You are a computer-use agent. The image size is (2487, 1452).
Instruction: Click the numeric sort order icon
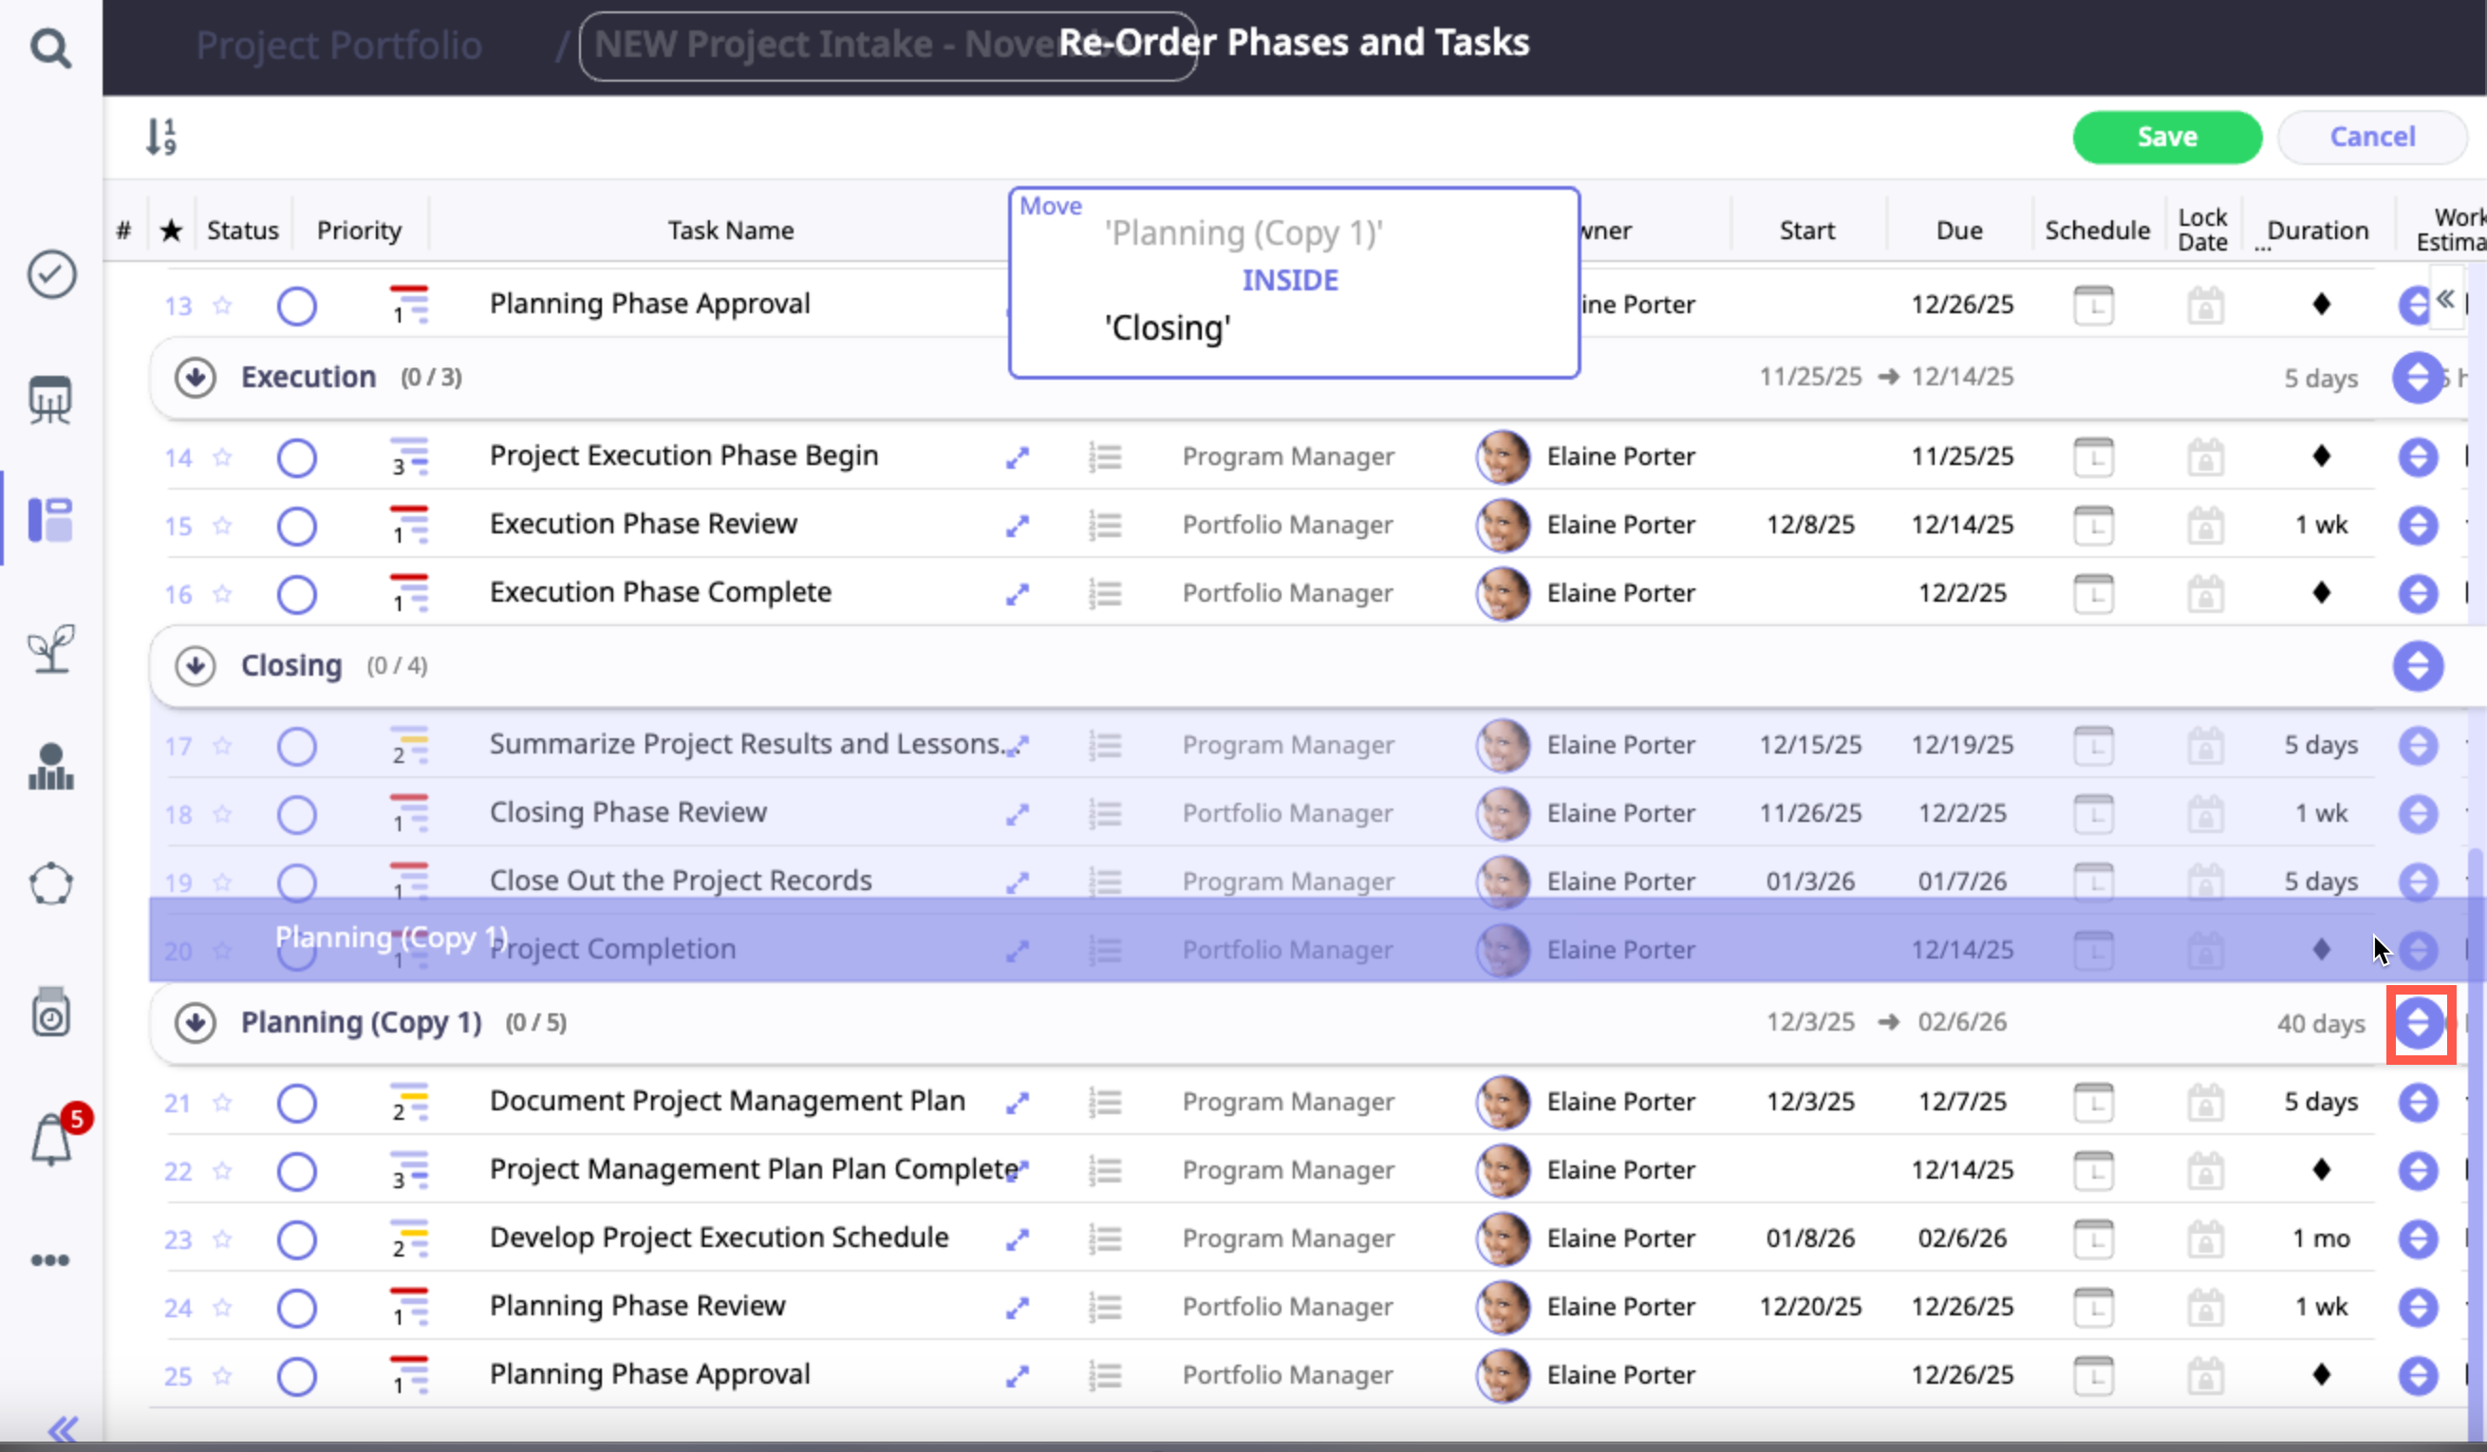coord(160,136)
